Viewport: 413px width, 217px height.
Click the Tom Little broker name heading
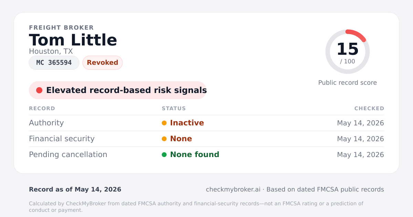point(73,40)
